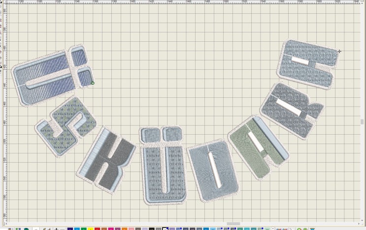Click the cross-shaped stitch end marker

(x=339, y=51)
